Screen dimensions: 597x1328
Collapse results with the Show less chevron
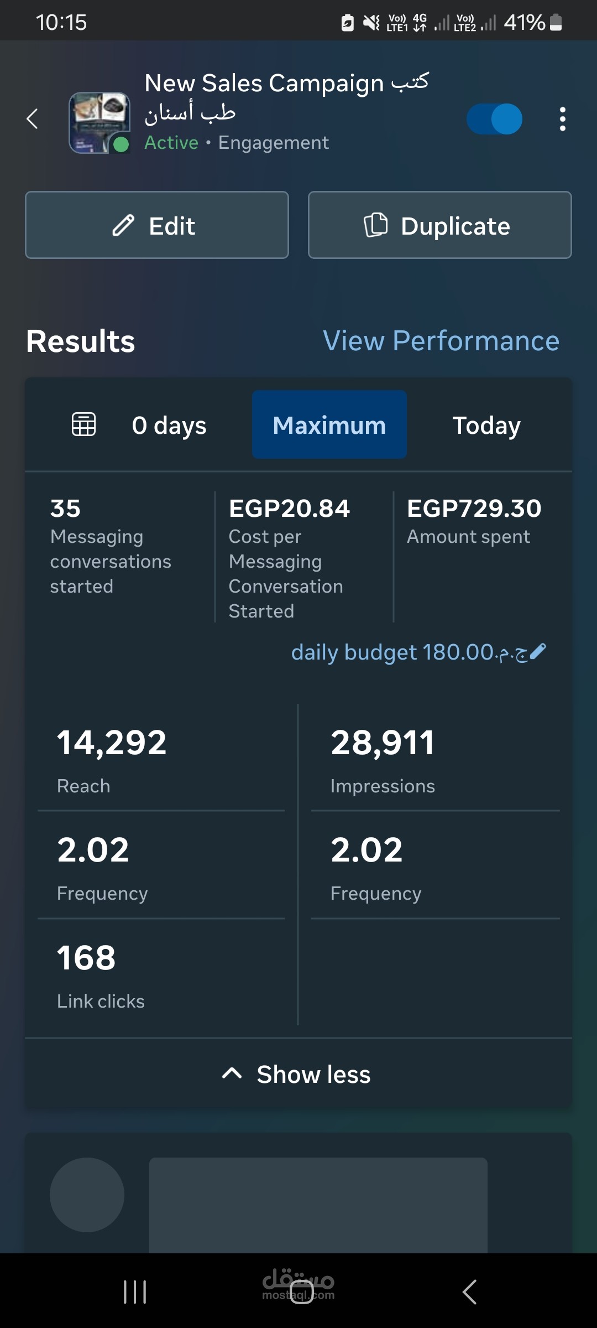click(x=232, y=1074)
